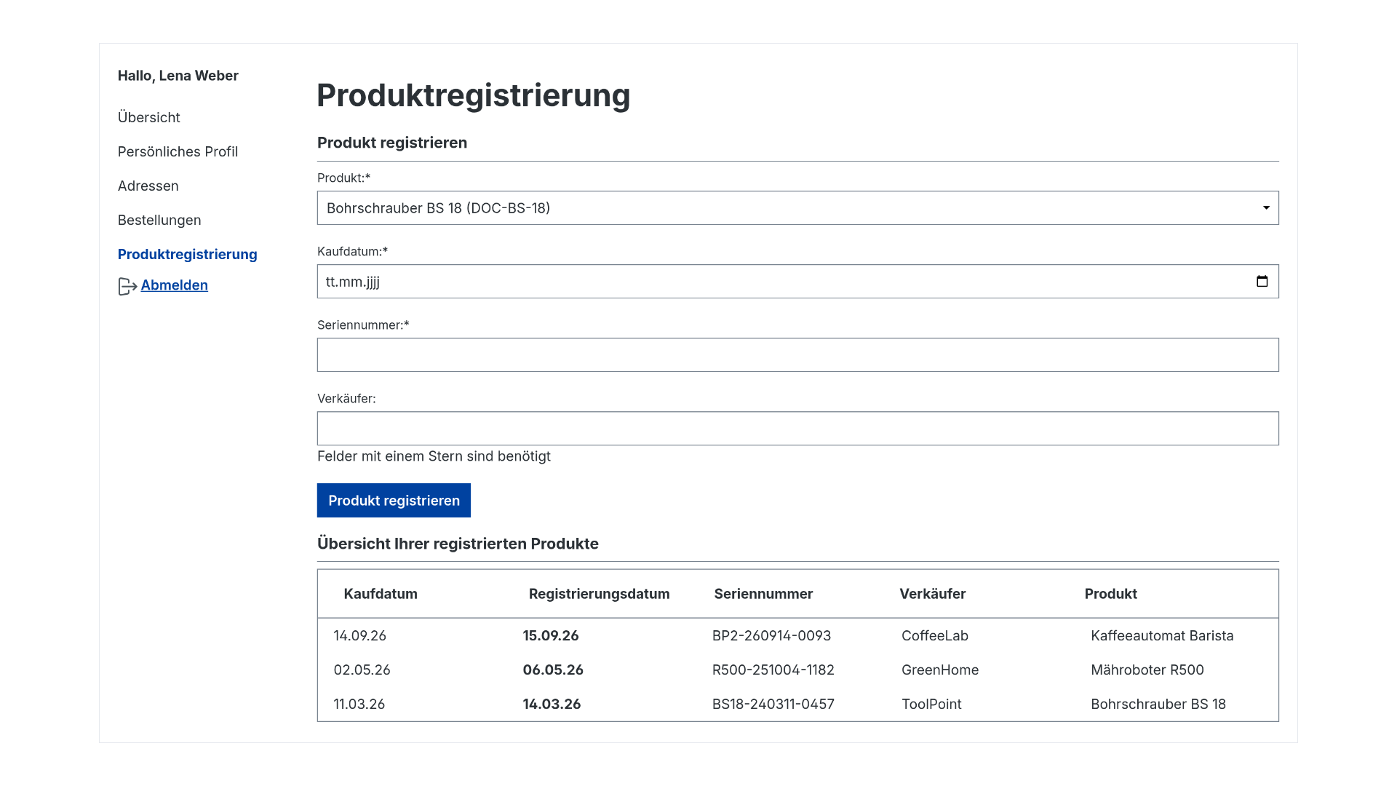The width and height of the screenshot is (1397, 786).
Task: Click the Verkäufer column header
Action: [932, 594]
